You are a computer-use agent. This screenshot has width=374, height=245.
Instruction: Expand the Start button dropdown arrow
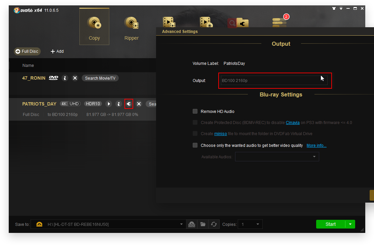350,224
